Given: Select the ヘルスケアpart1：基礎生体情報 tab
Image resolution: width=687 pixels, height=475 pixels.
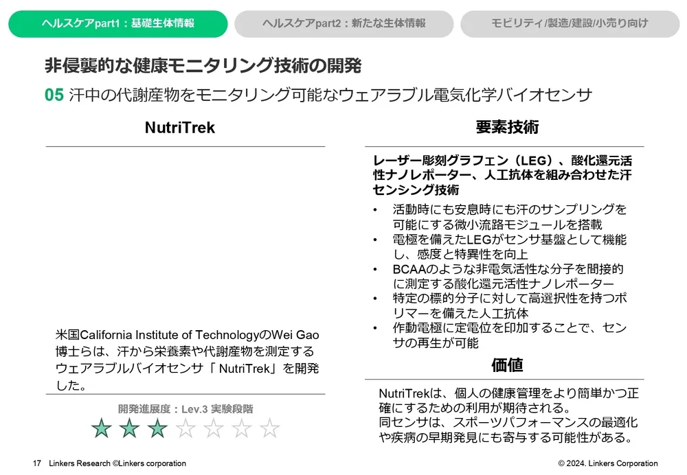Looking at the screenshot, I should [117, 23].
